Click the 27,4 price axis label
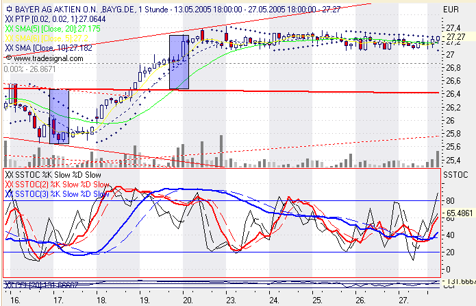 point(453,28)
